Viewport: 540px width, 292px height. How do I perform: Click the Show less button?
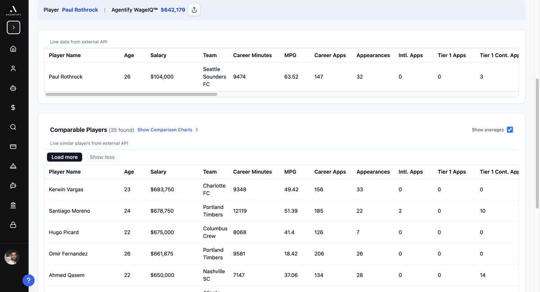[102, 157]
